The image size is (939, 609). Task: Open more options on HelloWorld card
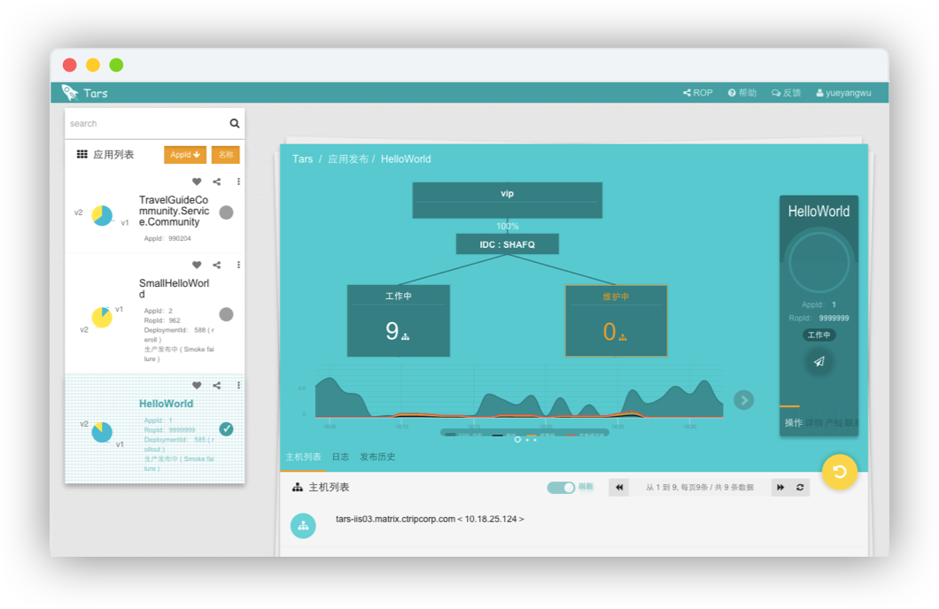coord(238,385)
